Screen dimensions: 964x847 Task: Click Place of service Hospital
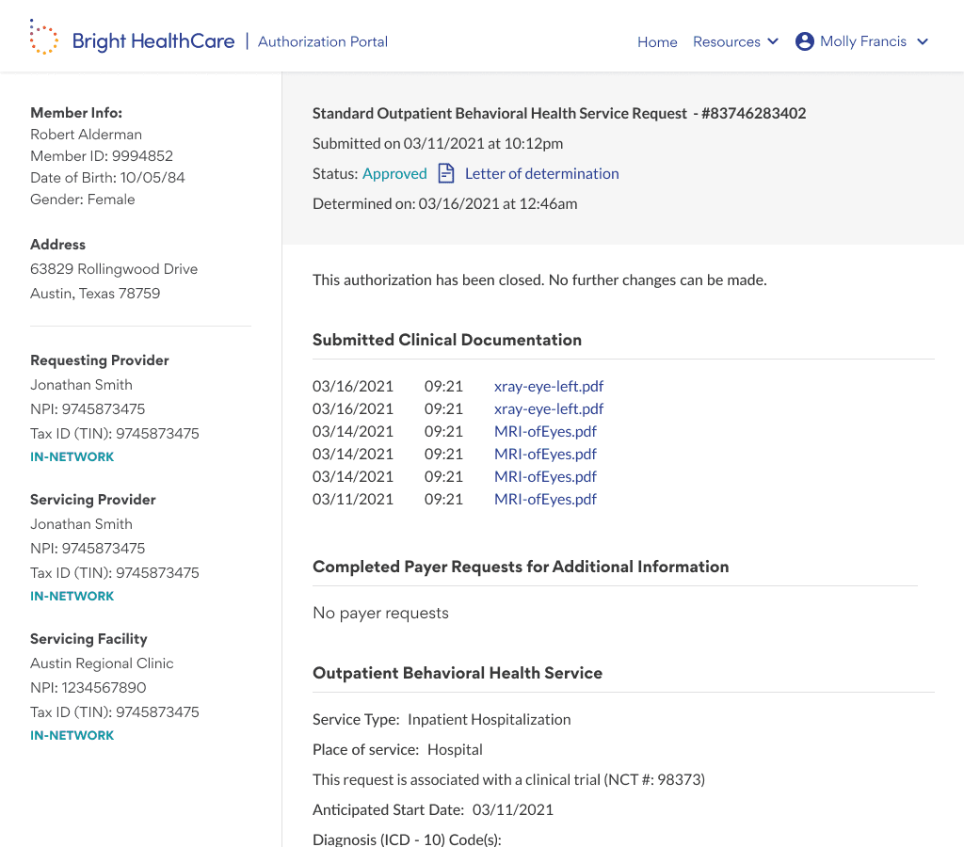(397, 749)
